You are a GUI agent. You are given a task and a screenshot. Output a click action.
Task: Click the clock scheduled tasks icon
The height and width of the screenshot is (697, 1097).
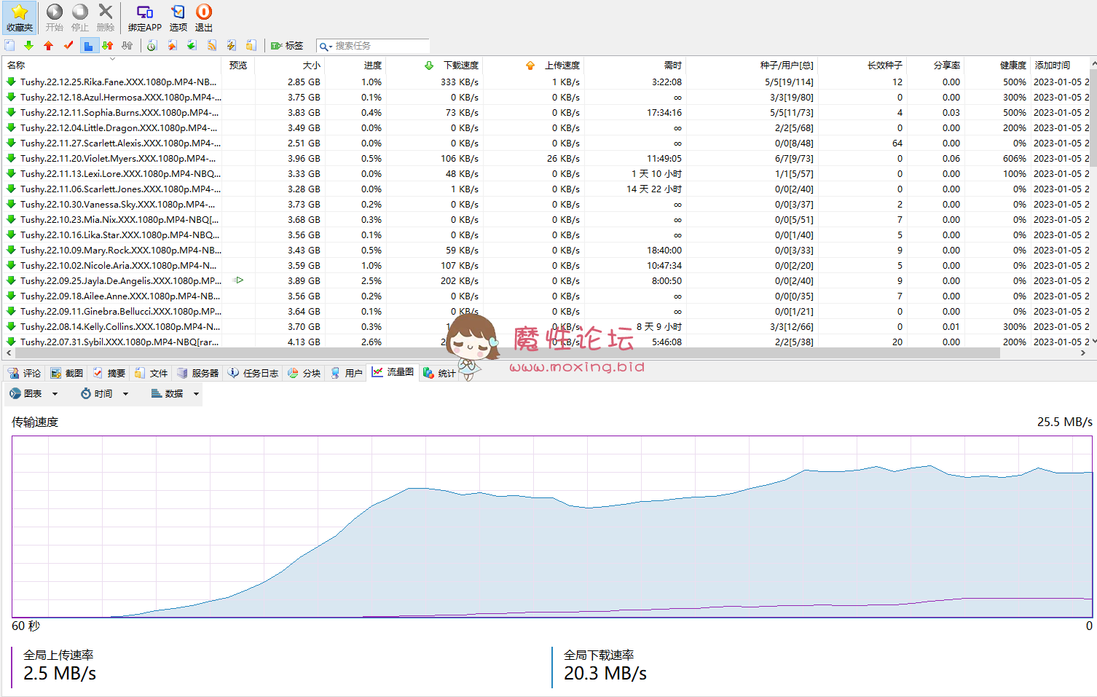[152, 46]
